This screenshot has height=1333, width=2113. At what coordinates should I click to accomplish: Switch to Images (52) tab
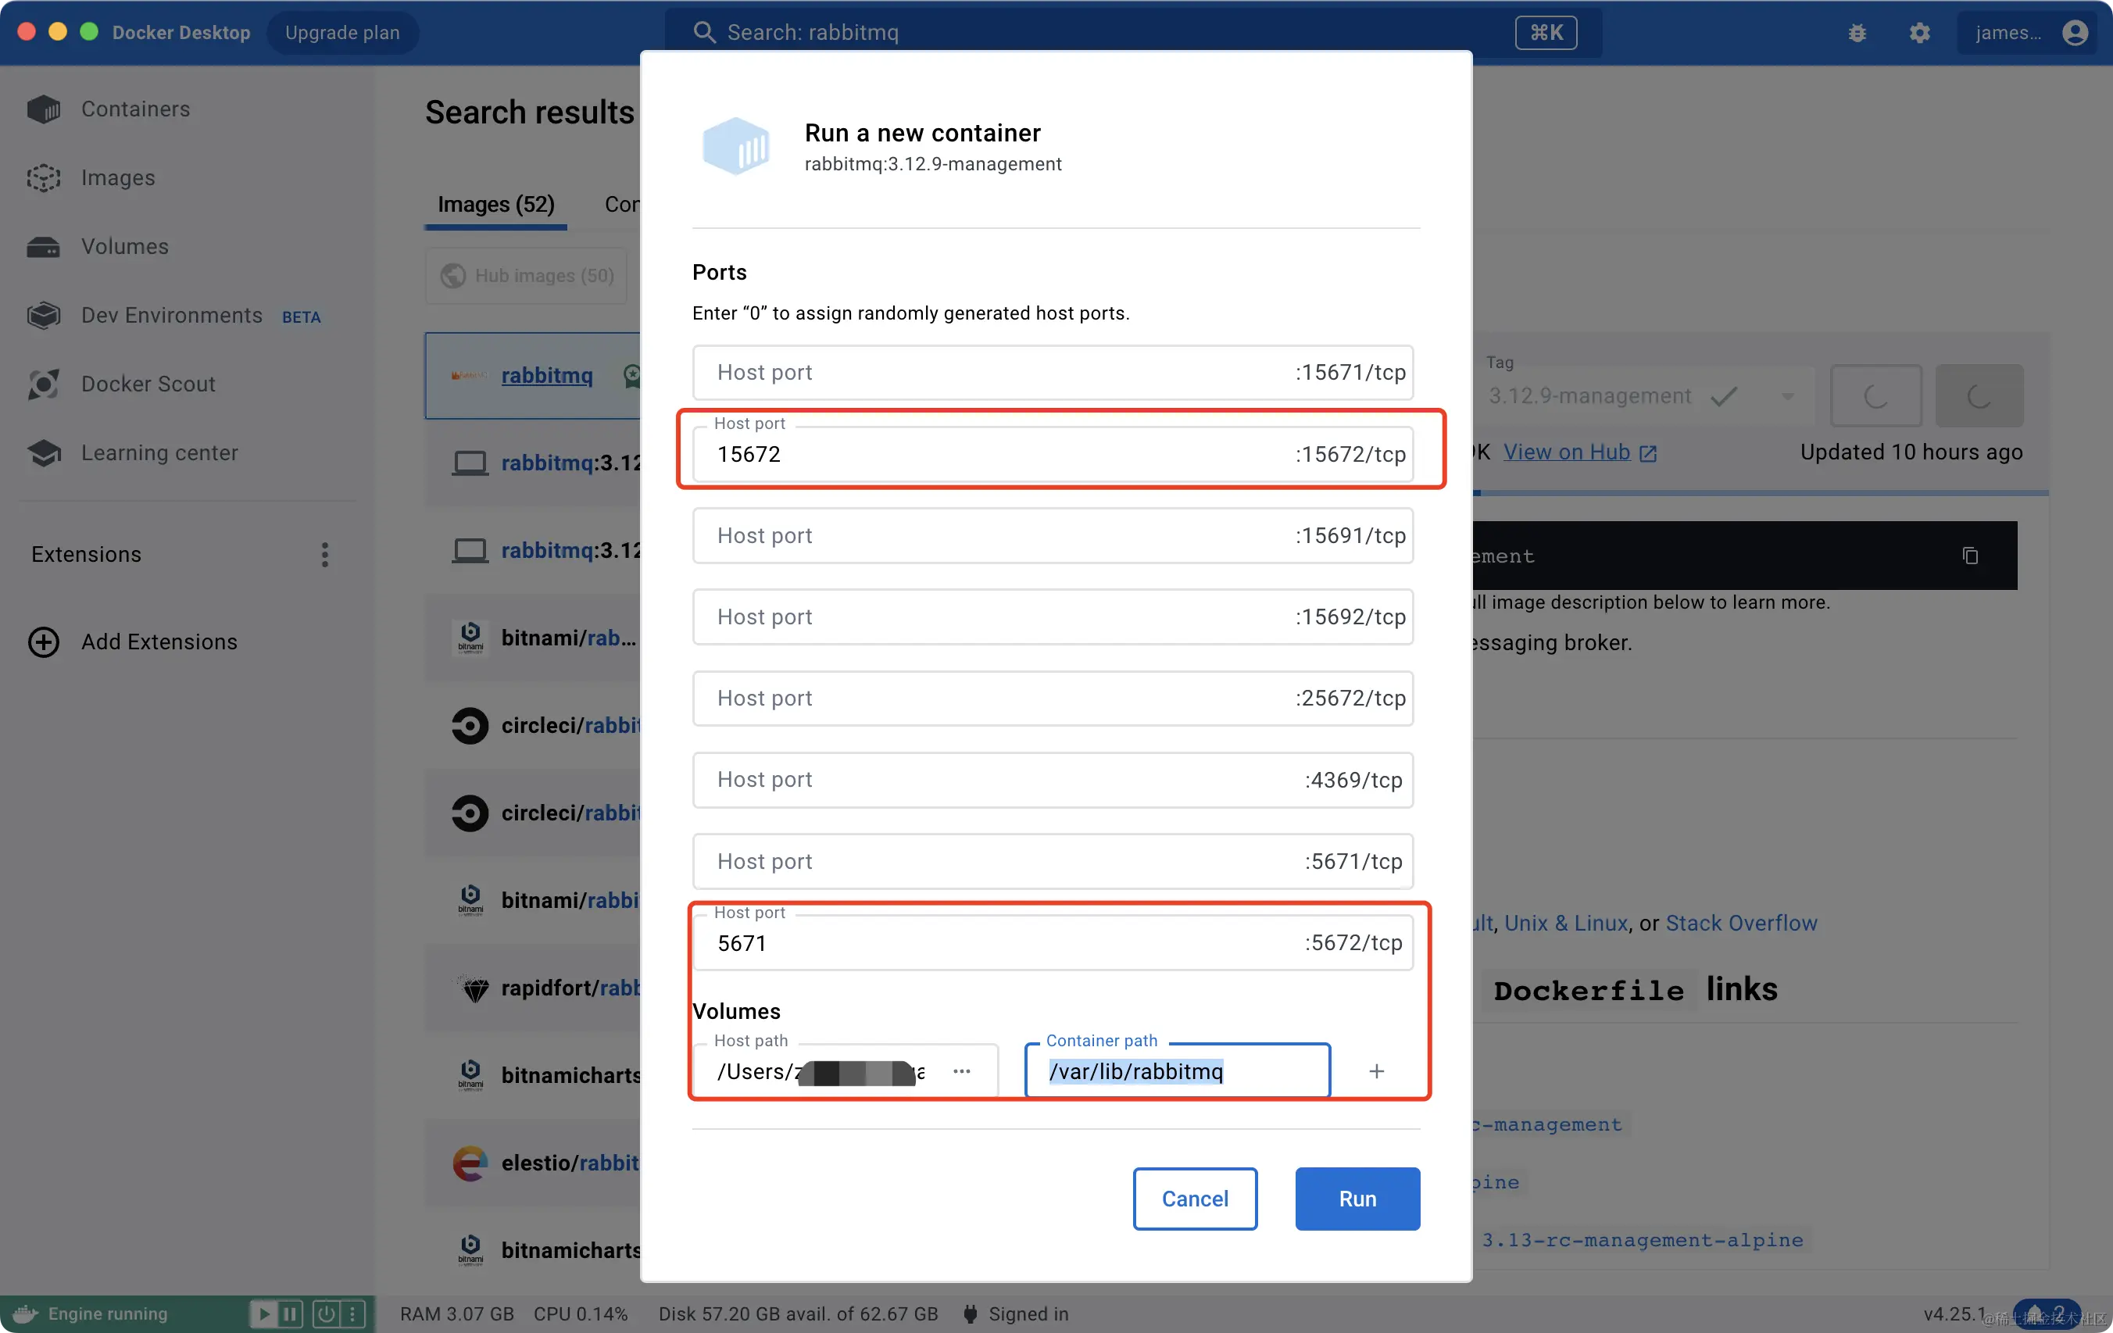(495, 205)
